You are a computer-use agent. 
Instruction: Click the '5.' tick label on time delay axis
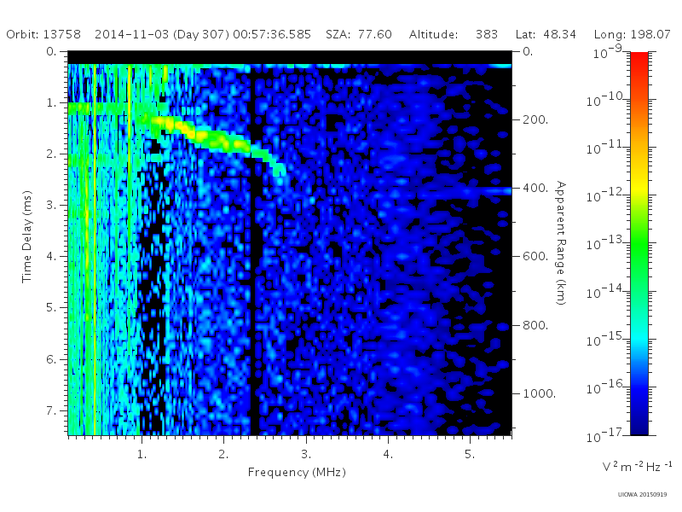[51, 307]
